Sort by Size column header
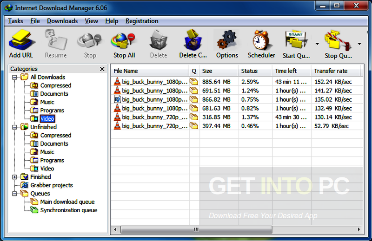The image size is (372, 241). (x=219, y=71)
